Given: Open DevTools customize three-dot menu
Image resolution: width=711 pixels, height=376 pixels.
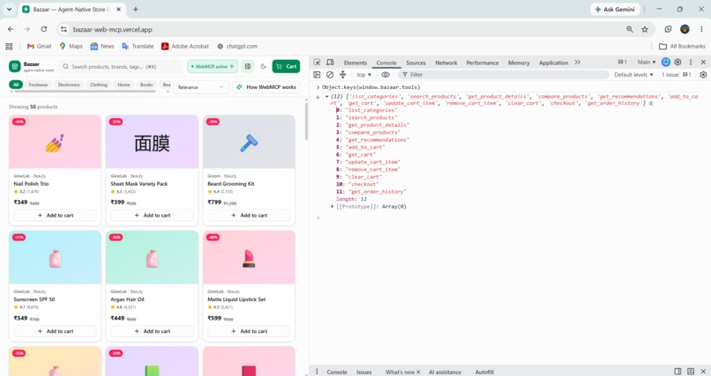Looking at the screenshot, I should click(x=691, y=63).
